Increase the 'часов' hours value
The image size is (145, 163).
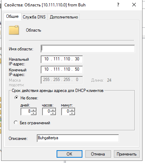tap(53, 110)
